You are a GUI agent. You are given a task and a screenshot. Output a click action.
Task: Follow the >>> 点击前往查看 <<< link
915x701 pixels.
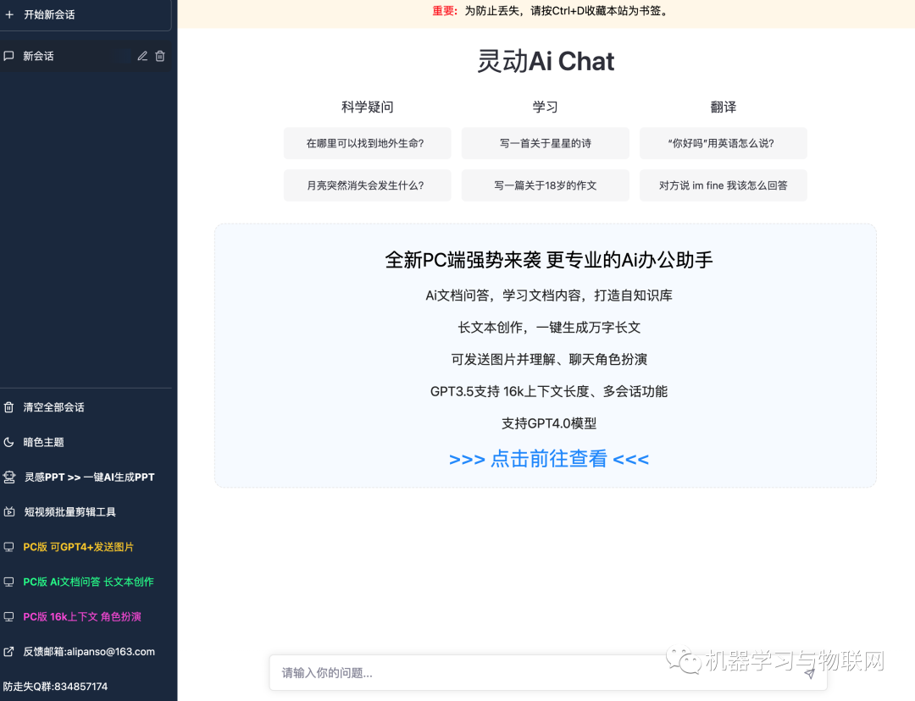point(548,459)
